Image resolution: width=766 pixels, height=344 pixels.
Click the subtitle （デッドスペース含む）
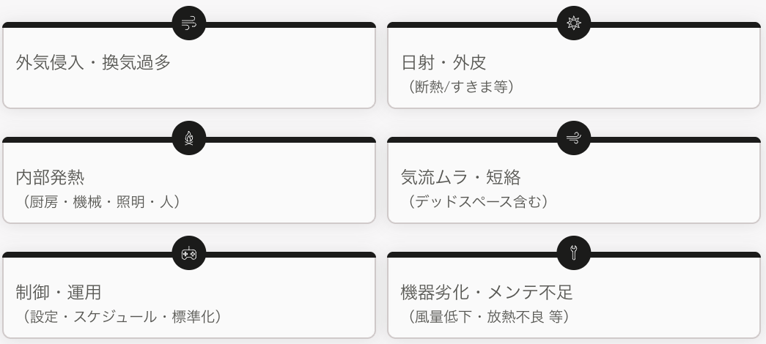479,201
